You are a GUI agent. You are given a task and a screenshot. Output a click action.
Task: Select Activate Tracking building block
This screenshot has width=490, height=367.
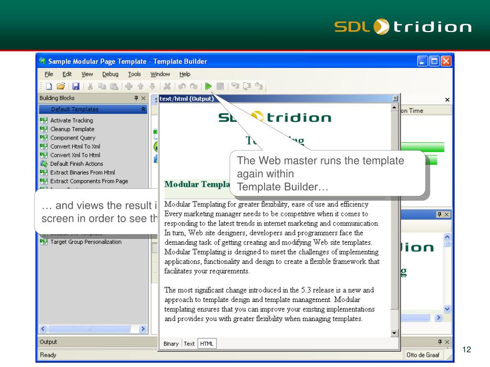pos(72,120)
